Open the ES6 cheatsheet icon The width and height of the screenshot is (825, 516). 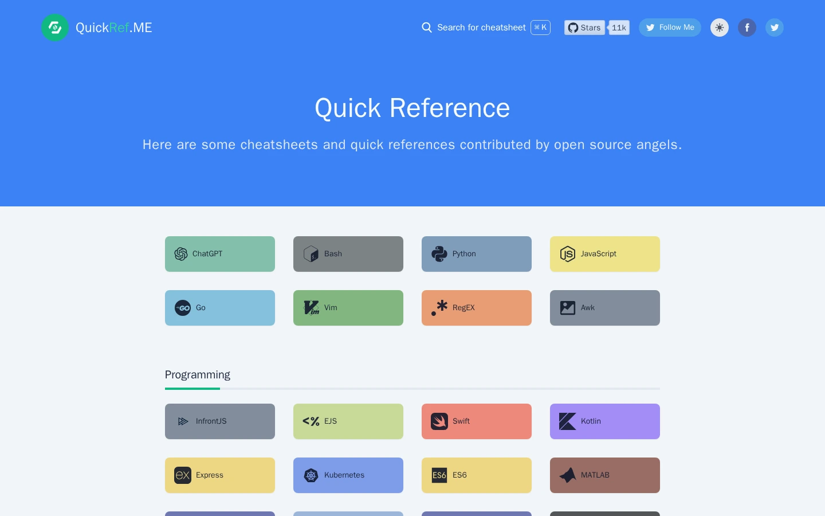439,475
